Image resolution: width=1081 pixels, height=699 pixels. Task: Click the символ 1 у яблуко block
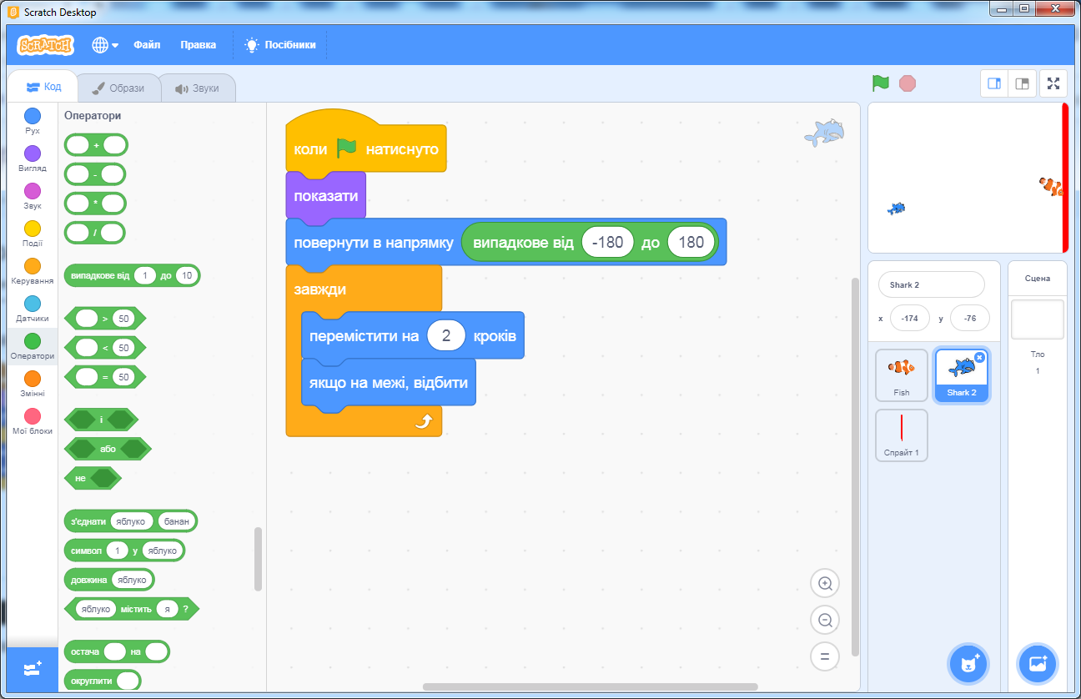point(125,551)
